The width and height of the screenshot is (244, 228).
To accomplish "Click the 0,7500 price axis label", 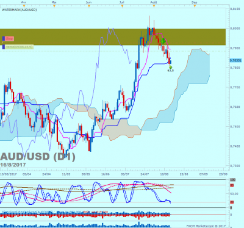I will 235,127.
